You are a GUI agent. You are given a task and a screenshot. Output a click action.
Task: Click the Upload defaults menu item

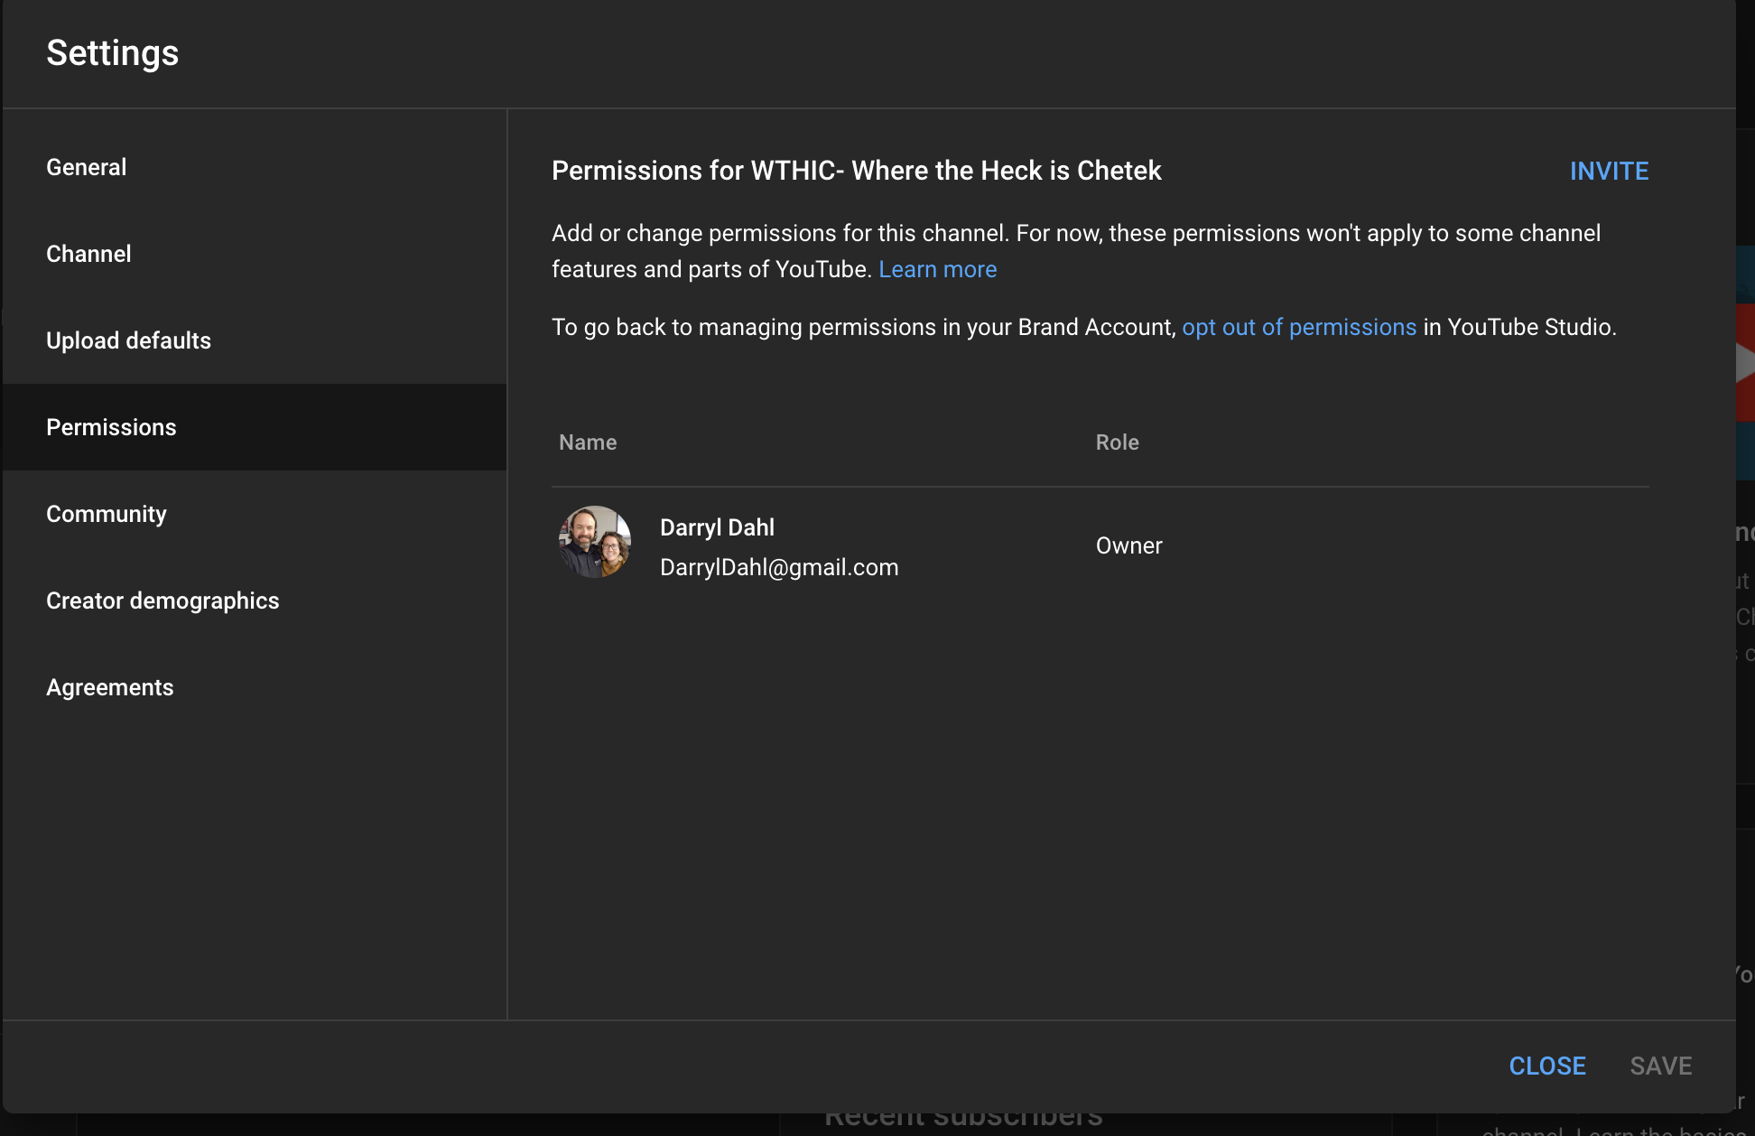[129, 339]
